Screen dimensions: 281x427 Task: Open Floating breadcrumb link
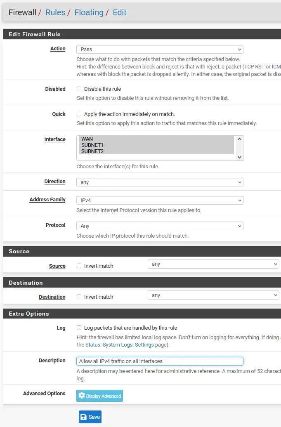[x=88, y=13]
